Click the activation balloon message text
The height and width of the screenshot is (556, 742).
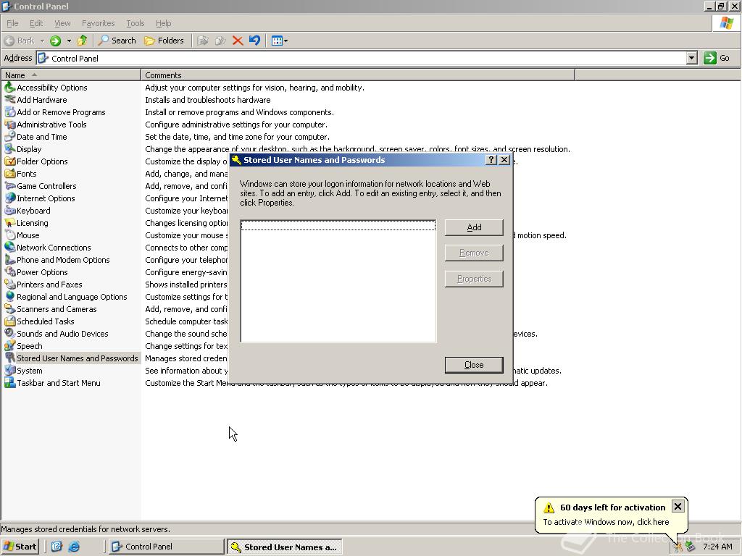click(x=606, y=522)
